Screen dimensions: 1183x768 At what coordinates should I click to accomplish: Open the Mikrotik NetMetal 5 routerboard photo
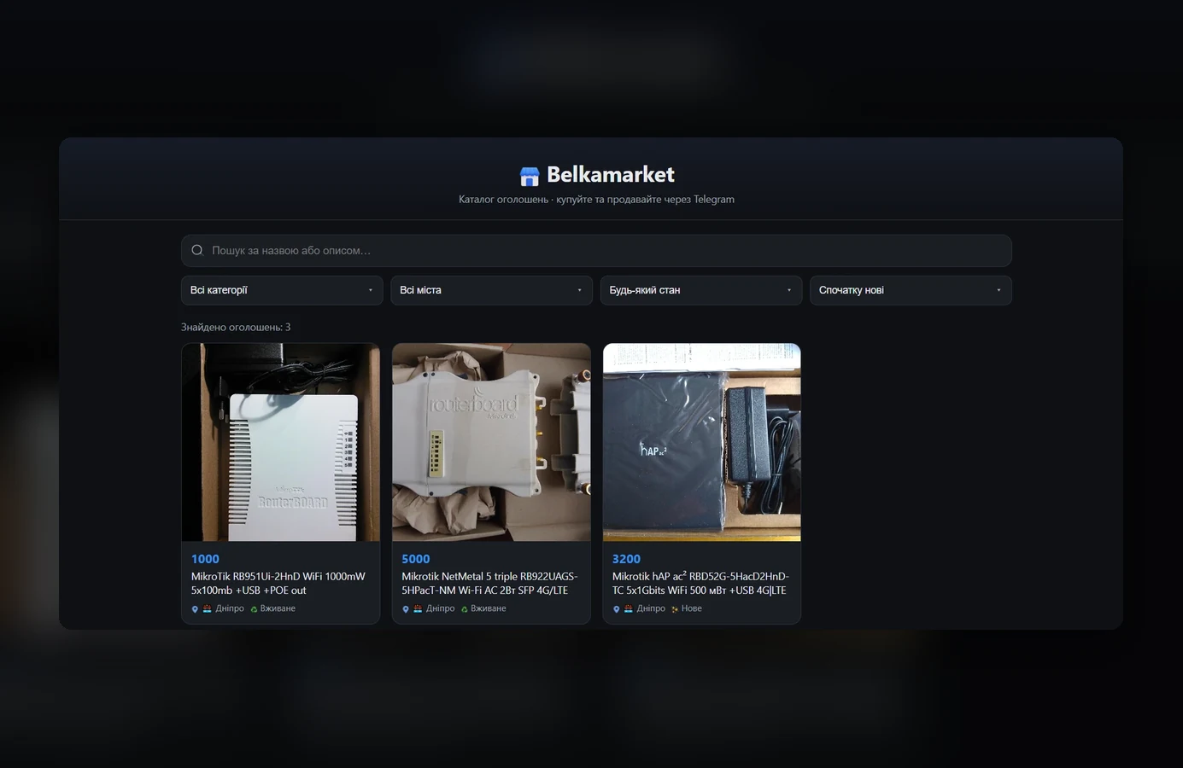click(491, 442)
